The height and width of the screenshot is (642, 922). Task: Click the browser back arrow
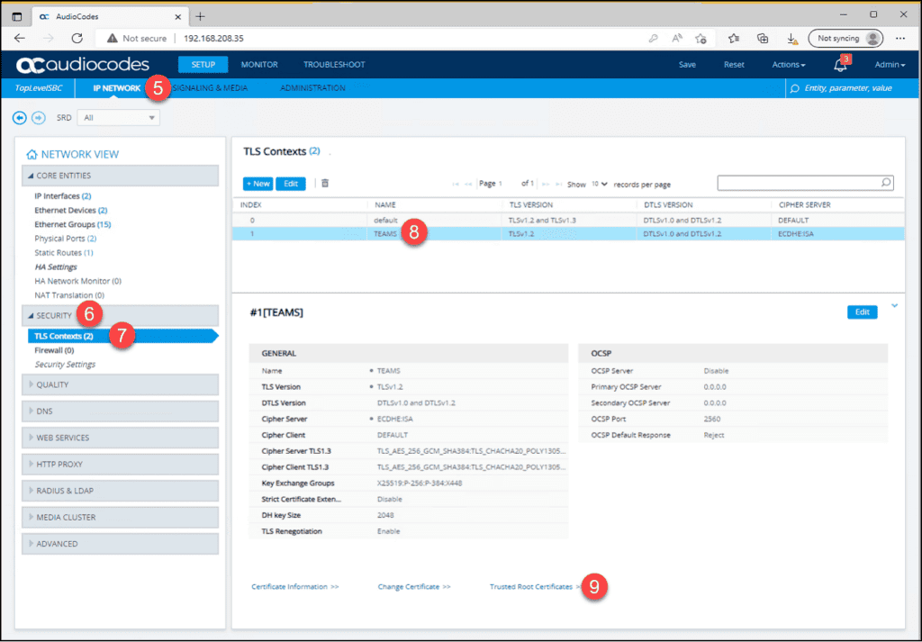20,38
